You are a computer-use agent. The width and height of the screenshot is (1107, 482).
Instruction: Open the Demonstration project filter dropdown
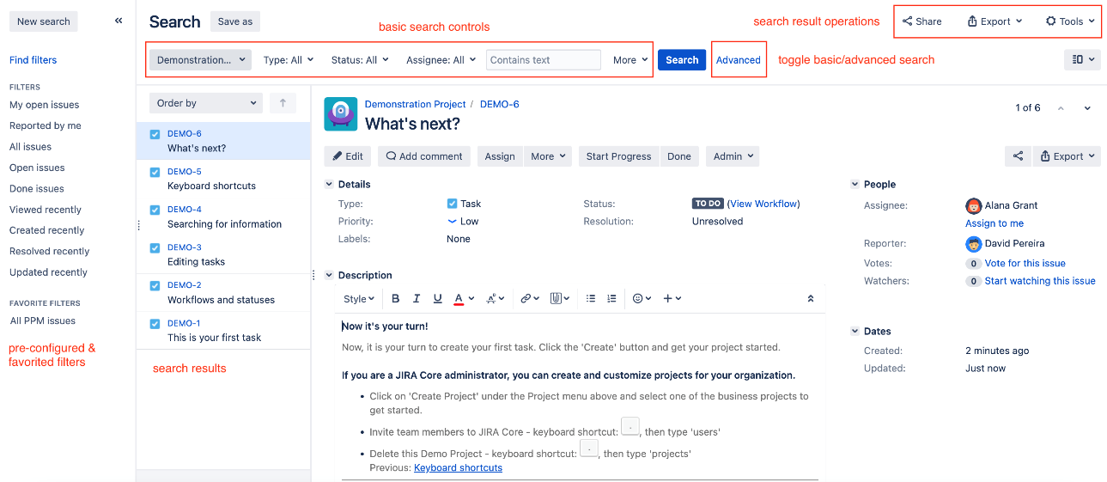[200, 60]
